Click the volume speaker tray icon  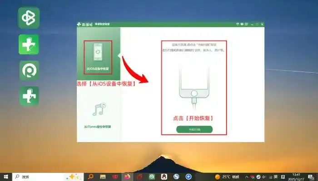(x=263, y=177)
